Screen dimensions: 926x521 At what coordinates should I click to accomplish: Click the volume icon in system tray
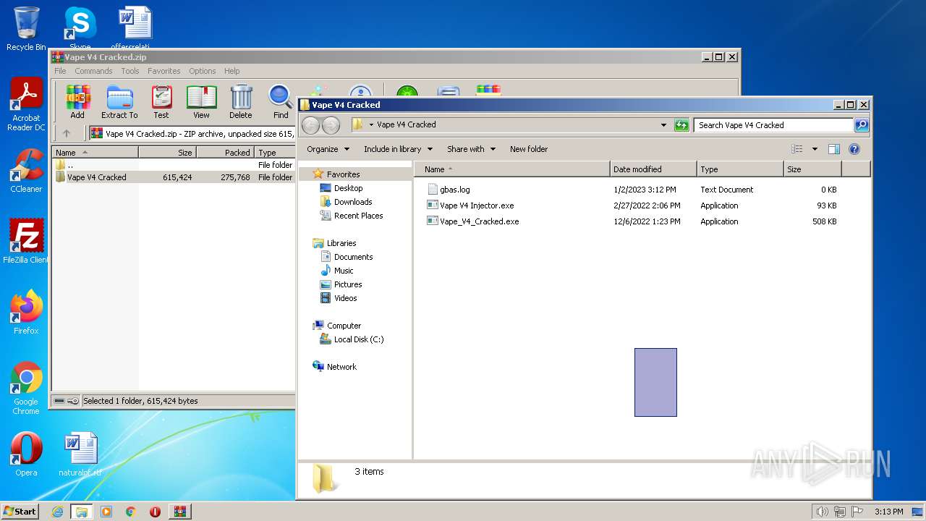822,512
